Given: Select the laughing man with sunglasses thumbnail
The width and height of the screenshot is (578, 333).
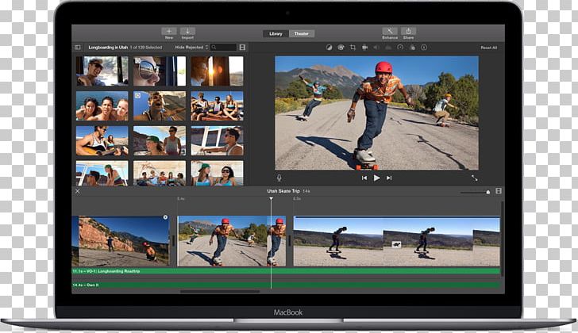Looking at the screenshot, I should click(160, 106).
